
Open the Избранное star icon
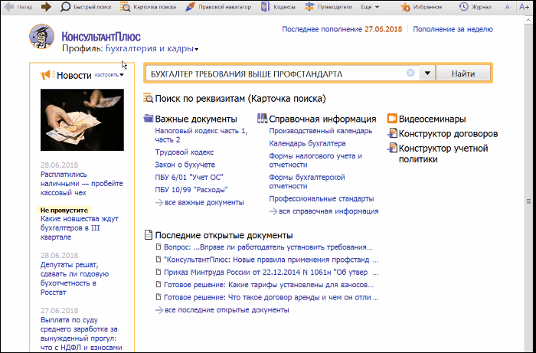click(405, 7)
